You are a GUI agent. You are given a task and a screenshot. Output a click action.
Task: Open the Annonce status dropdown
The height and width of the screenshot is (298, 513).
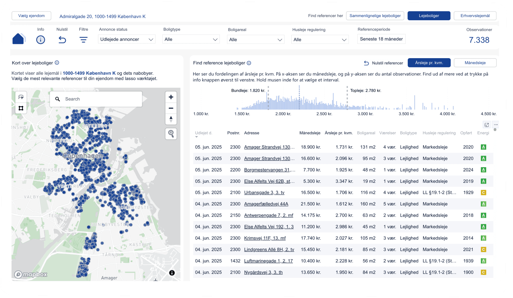[126, 39]
